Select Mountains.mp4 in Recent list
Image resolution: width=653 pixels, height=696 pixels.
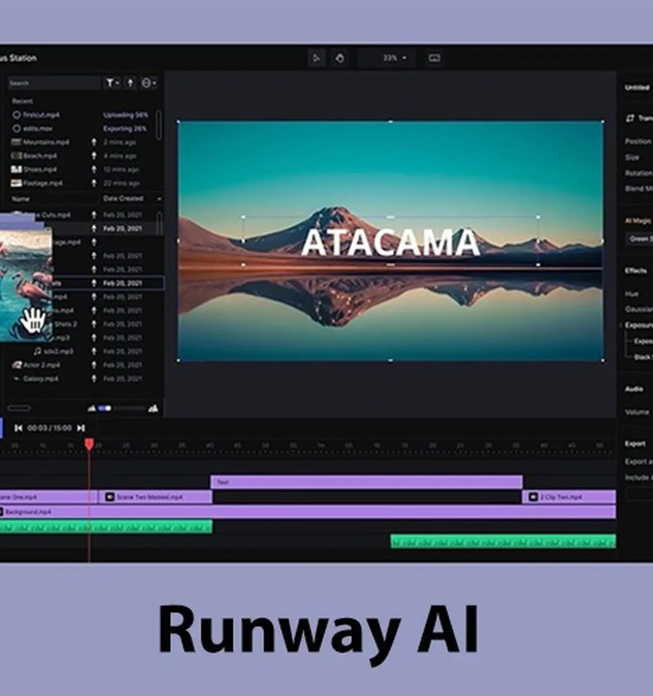(x=46, y=142)
